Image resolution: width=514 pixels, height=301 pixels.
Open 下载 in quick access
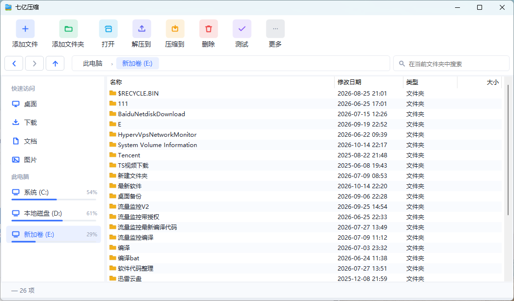point(54,123)
